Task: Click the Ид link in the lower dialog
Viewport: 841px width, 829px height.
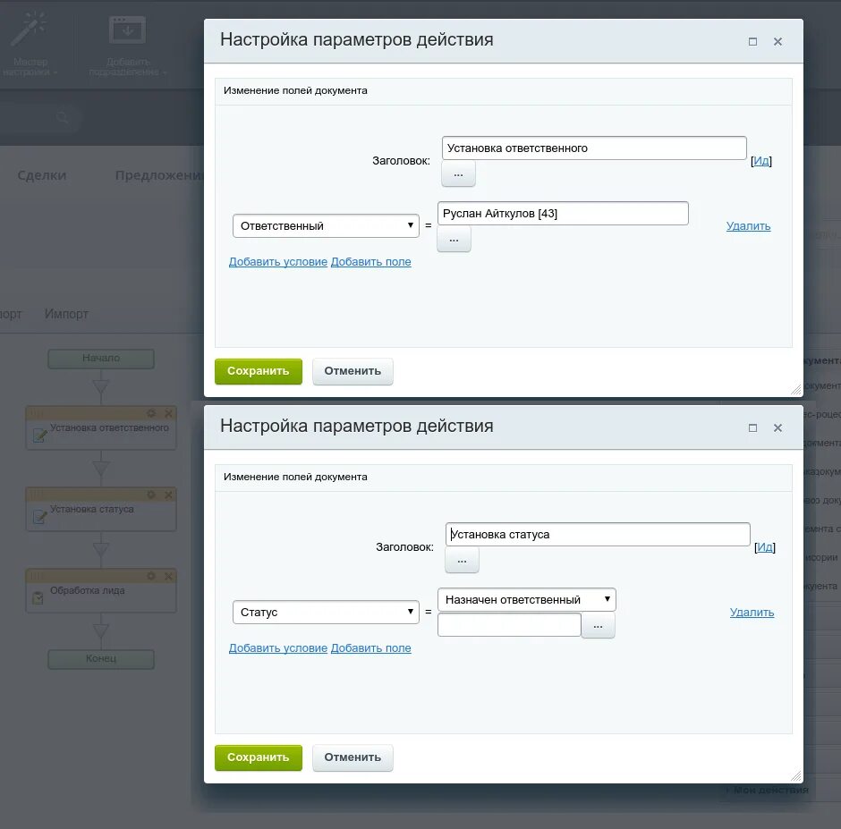Action: (x=765, y=547)
